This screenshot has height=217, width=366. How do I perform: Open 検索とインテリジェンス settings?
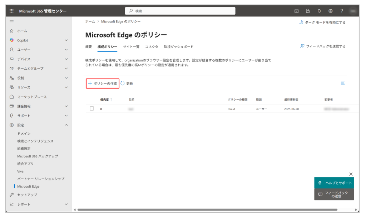(x=35, y=141)
